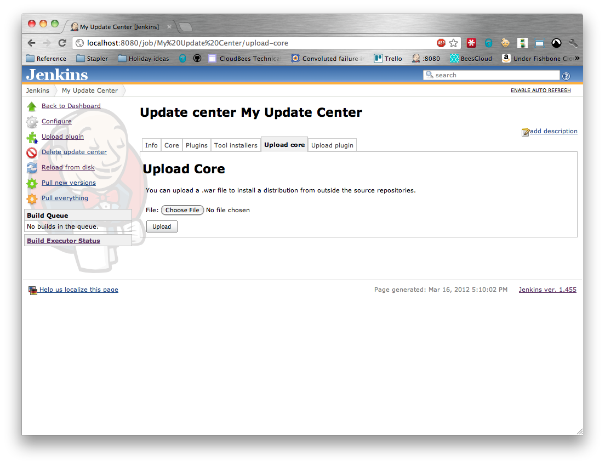Click the orange Pull everything icon

[32, 199]
